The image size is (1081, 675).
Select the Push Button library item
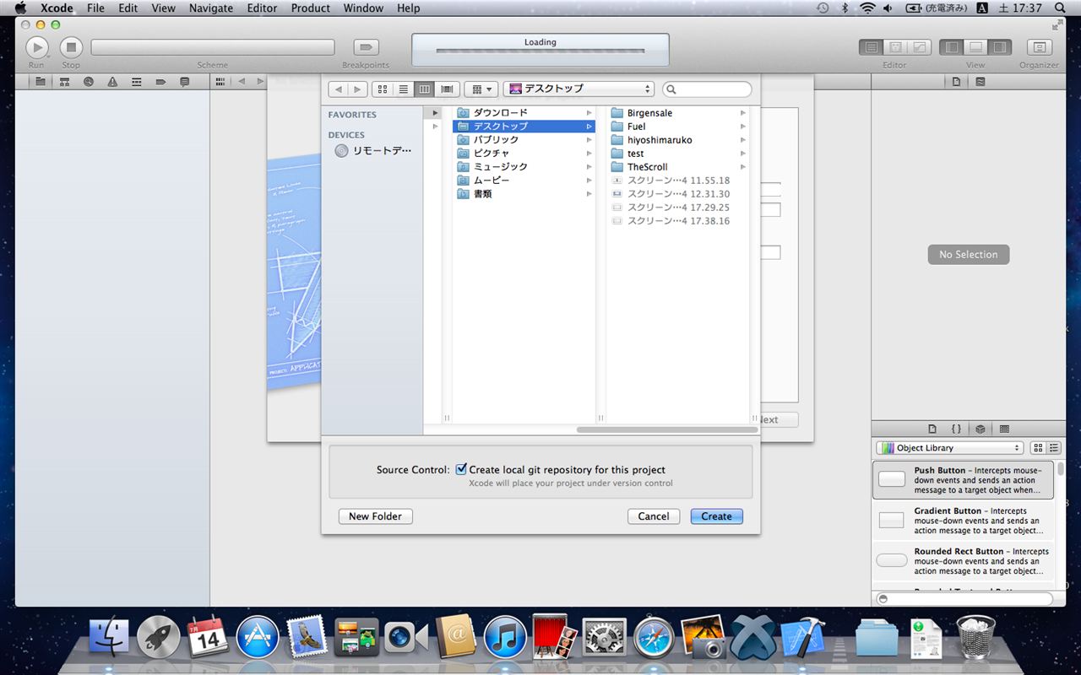[x=963, y=480]
